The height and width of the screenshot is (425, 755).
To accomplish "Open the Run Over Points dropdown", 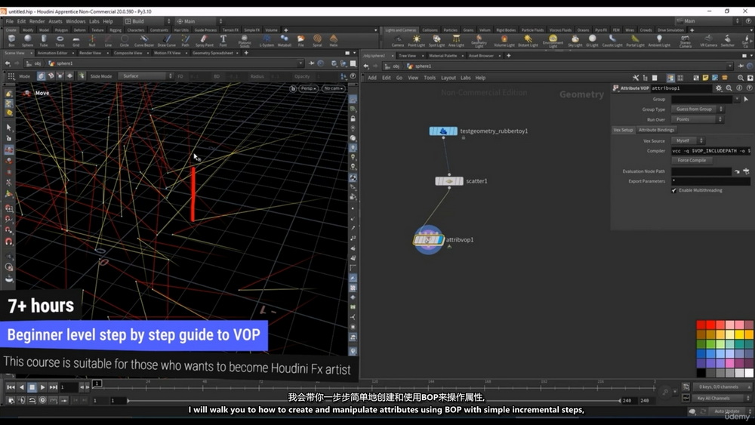I will [x=697, y=119].
